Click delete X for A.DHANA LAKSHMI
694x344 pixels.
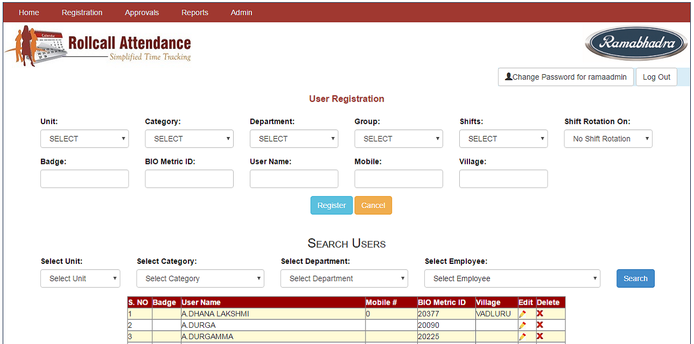tap(540, 314)
